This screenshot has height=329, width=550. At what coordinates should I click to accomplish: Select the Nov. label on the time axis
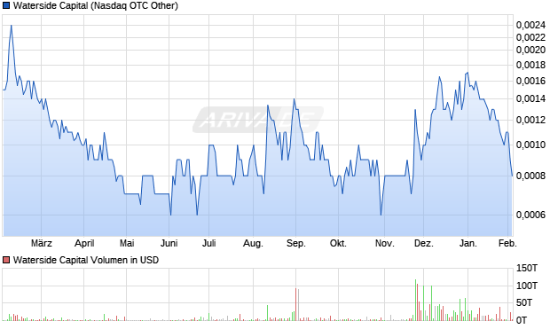click(x=384, y=243)
